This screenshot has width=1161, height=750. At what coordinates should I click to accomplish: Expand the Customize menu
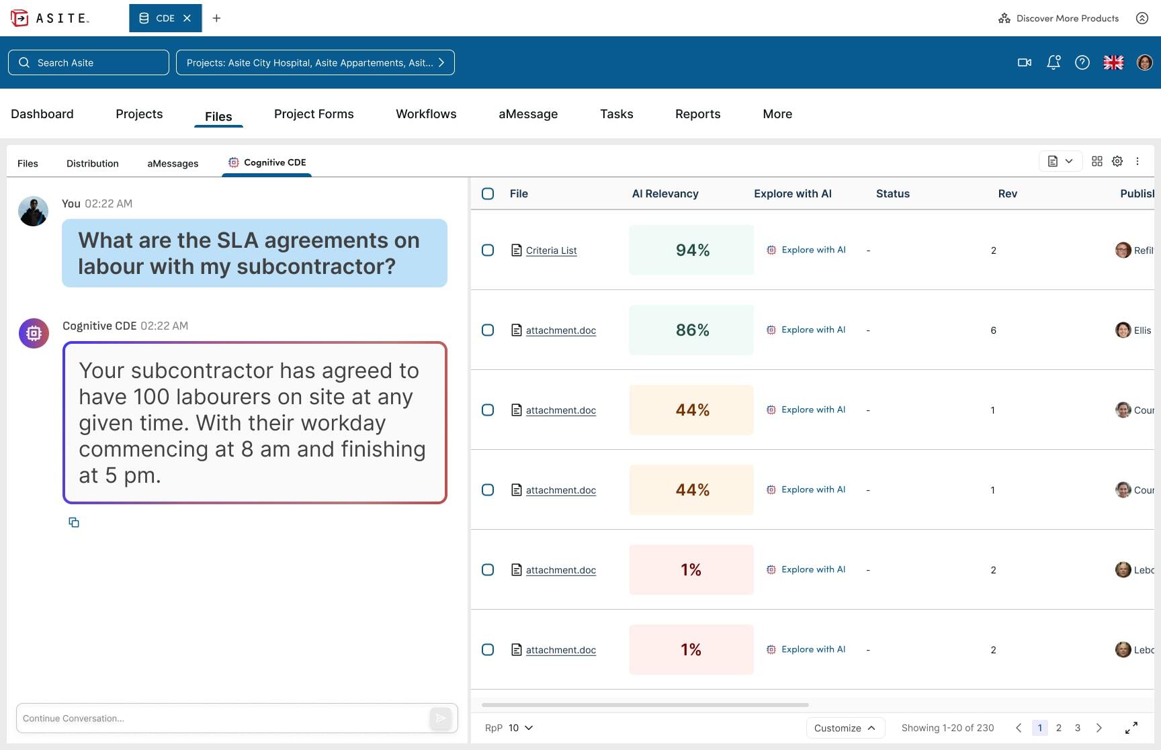(x=845, y=728)
